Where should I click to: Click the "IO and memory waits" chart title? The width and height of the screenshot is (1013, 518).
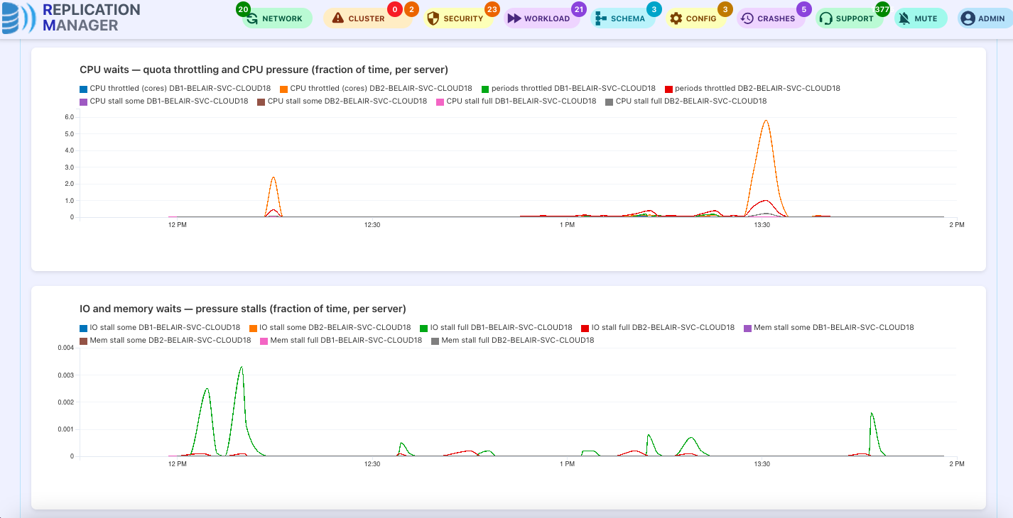(x=243, y=309)
